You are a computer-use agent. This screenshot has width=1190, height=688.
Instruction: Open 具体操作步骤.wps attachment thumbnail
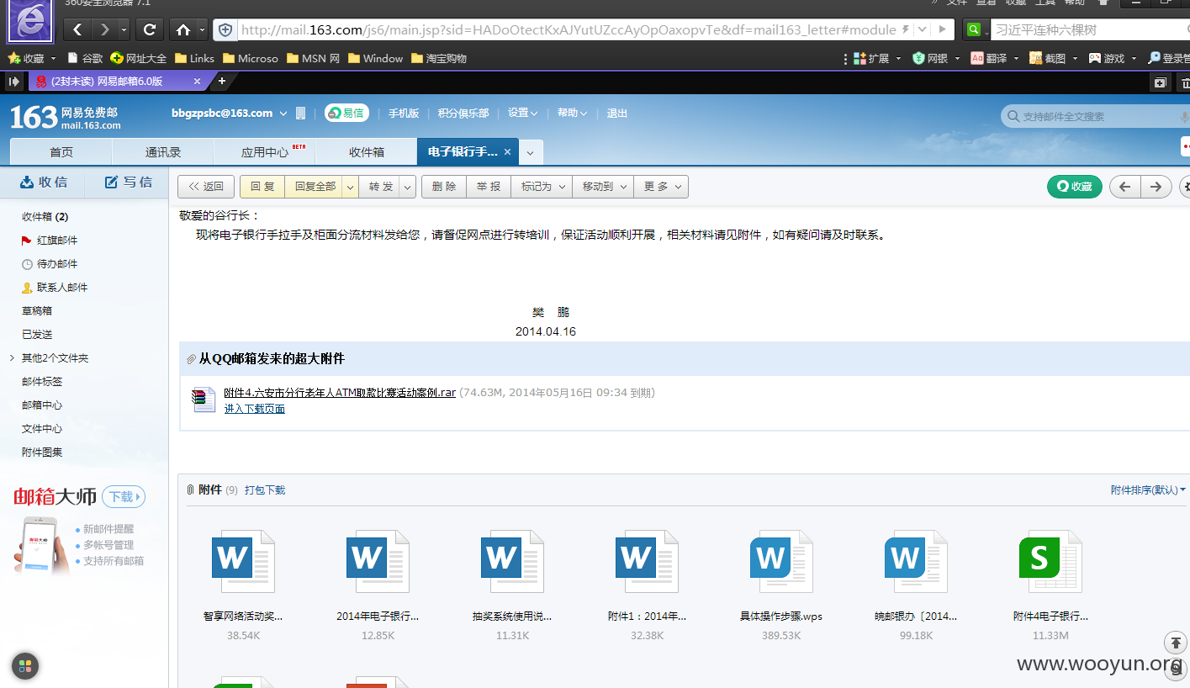tap(781, 562)
